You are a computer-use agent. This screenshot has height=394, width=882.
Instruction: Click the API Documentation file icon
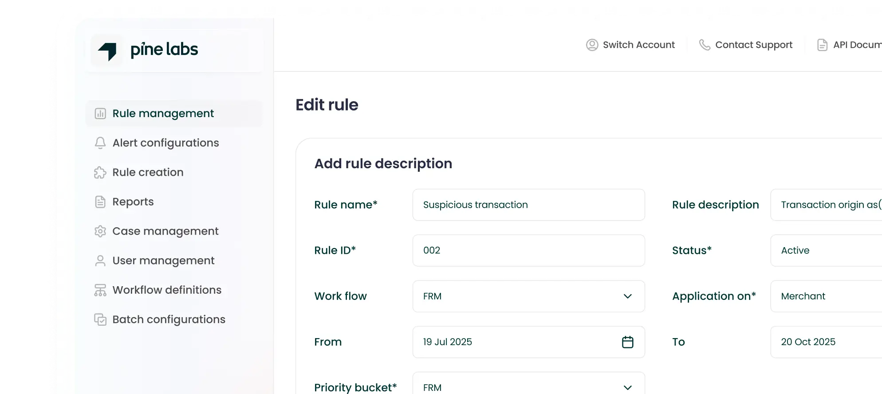(823, 45)
